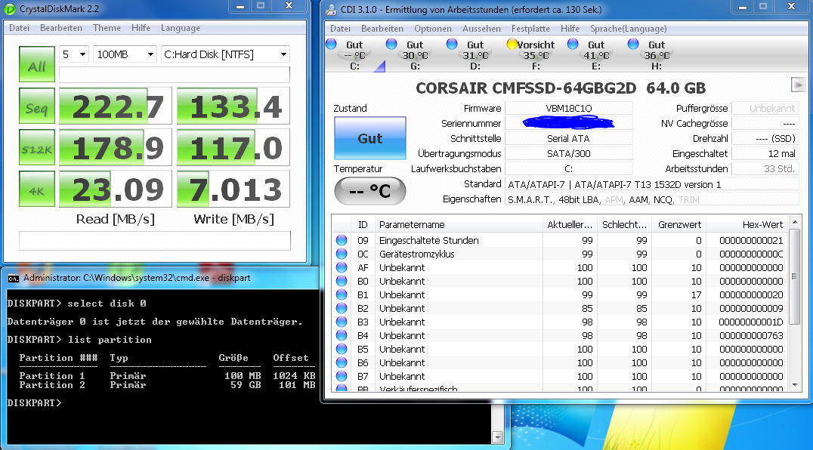Click status circle of attribute B0 row
This screenshot has width=813, height=450.
point(342,281)
